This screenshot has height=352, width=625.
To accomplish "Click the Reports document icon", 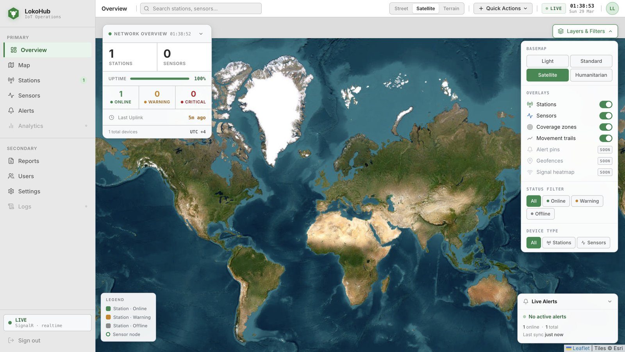I will pyautogui.click(x=11, y=161).
